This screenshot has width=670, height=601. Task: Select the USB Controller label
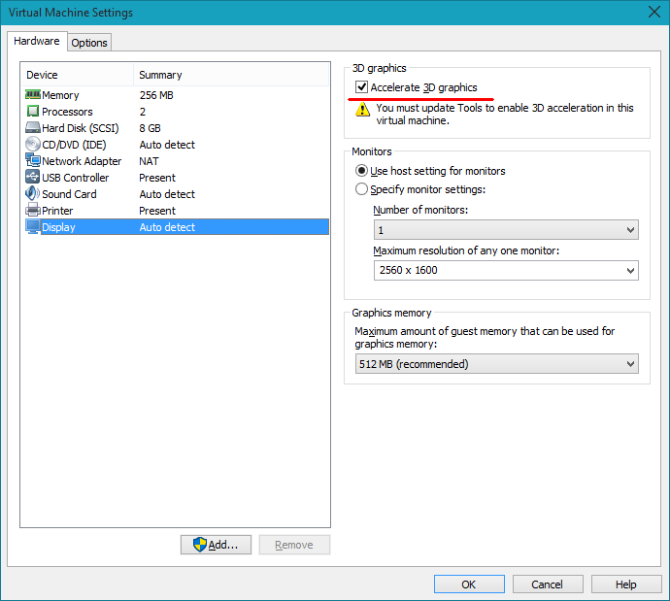click(75, 178)
